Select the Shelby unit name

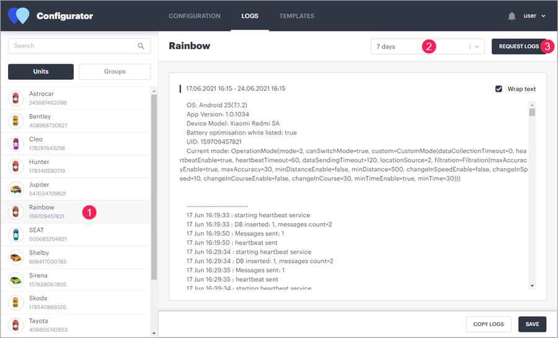click(39, 253)
